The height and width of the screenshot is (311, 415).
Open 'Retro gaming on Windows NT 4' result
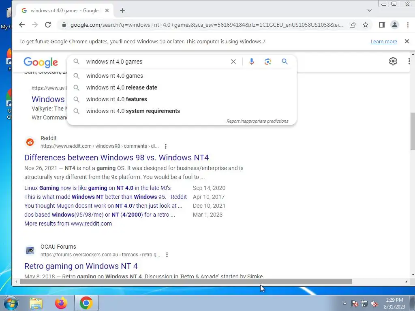click(81, 266)
